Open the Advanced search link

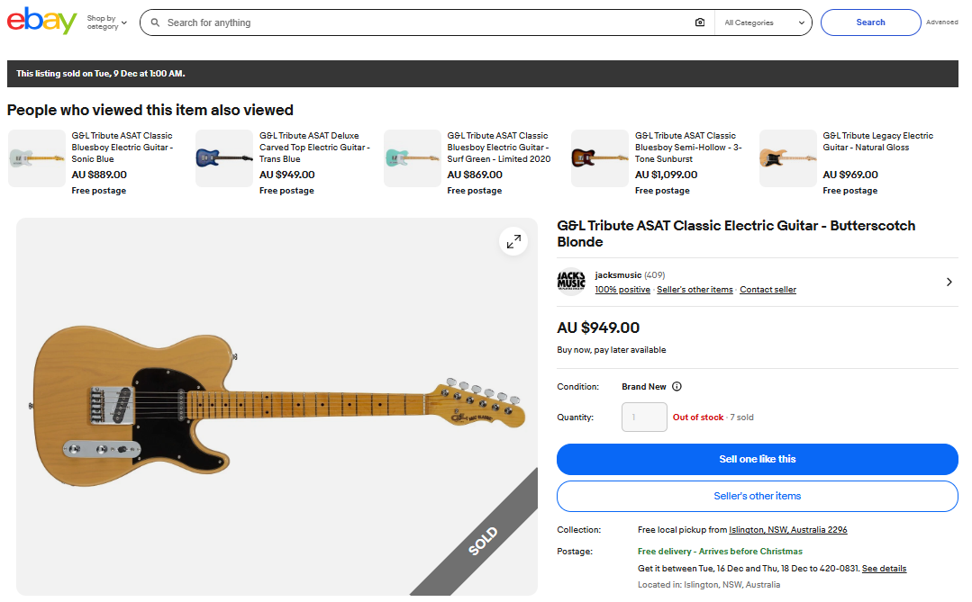(x=941, y=22)
